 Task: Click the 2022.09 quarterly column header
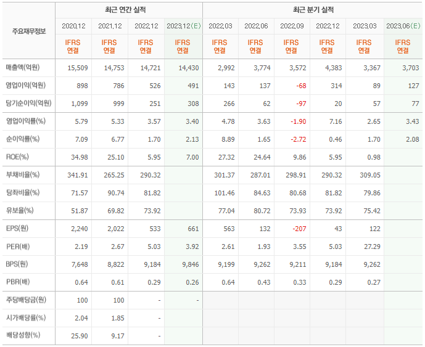tap(292, 26)
